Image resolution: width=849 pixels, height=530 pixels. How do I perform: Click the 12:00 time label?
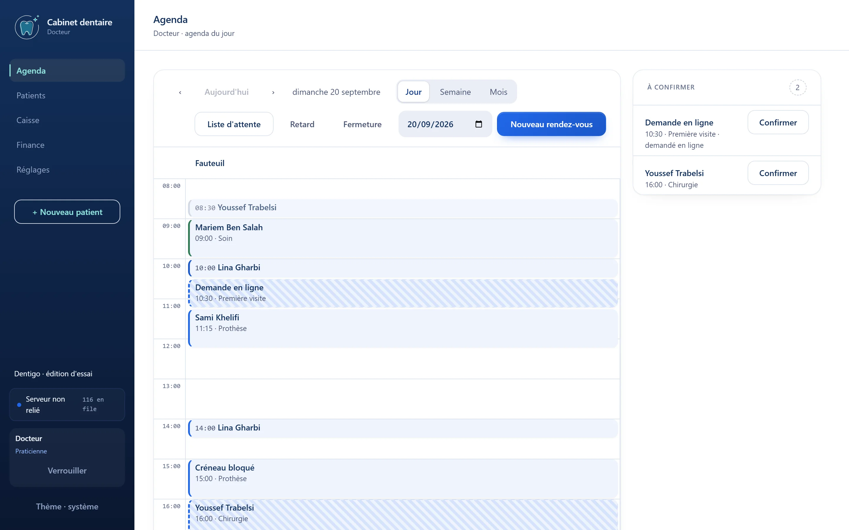[x=171, y=346]
